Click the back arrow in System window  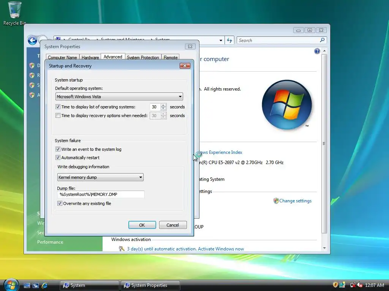click(x=33, y=40)
